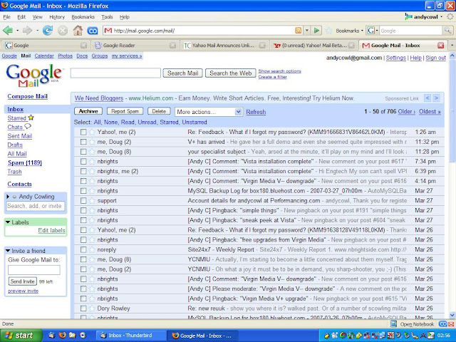Click the Search Mail button
Image resolution: width=456 pixels, height=342 pixels.
pos(182,73)
